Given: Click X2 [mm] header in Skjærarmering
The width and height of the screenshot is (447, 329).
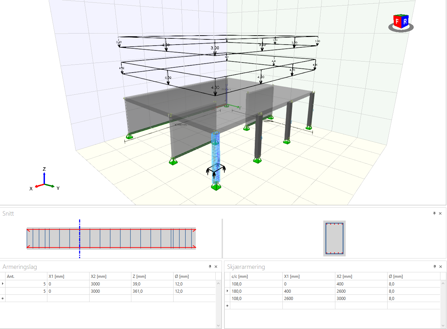Looking at the screenshot, I should coord(361,276).
